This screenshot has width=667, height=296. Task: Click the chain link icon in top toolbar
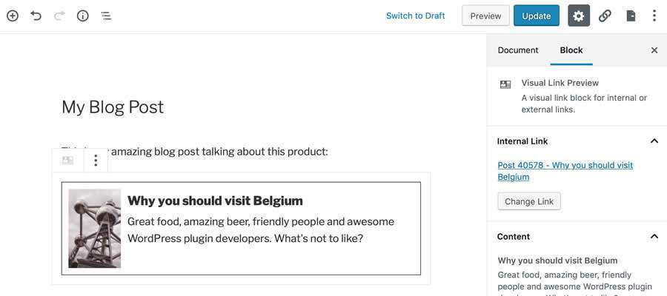(605, 16)
